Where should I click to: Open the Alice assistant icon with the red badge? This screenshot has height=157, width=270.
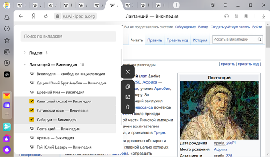point(7,139)
